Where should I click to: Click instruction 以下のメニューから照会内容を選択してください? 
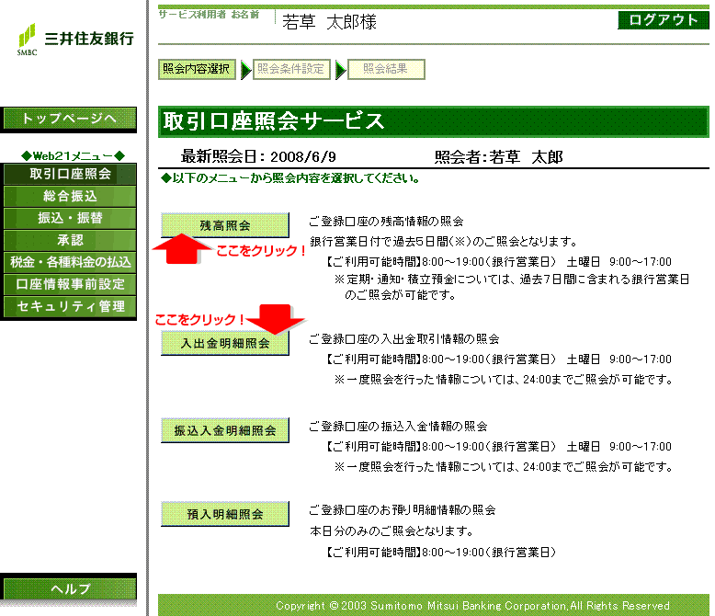(x=290, y=178)
